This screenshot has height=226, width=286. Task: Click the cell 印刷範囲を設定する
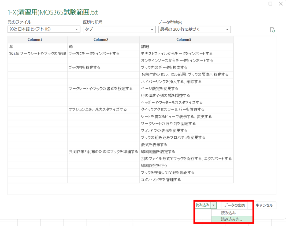coord(186,152)
